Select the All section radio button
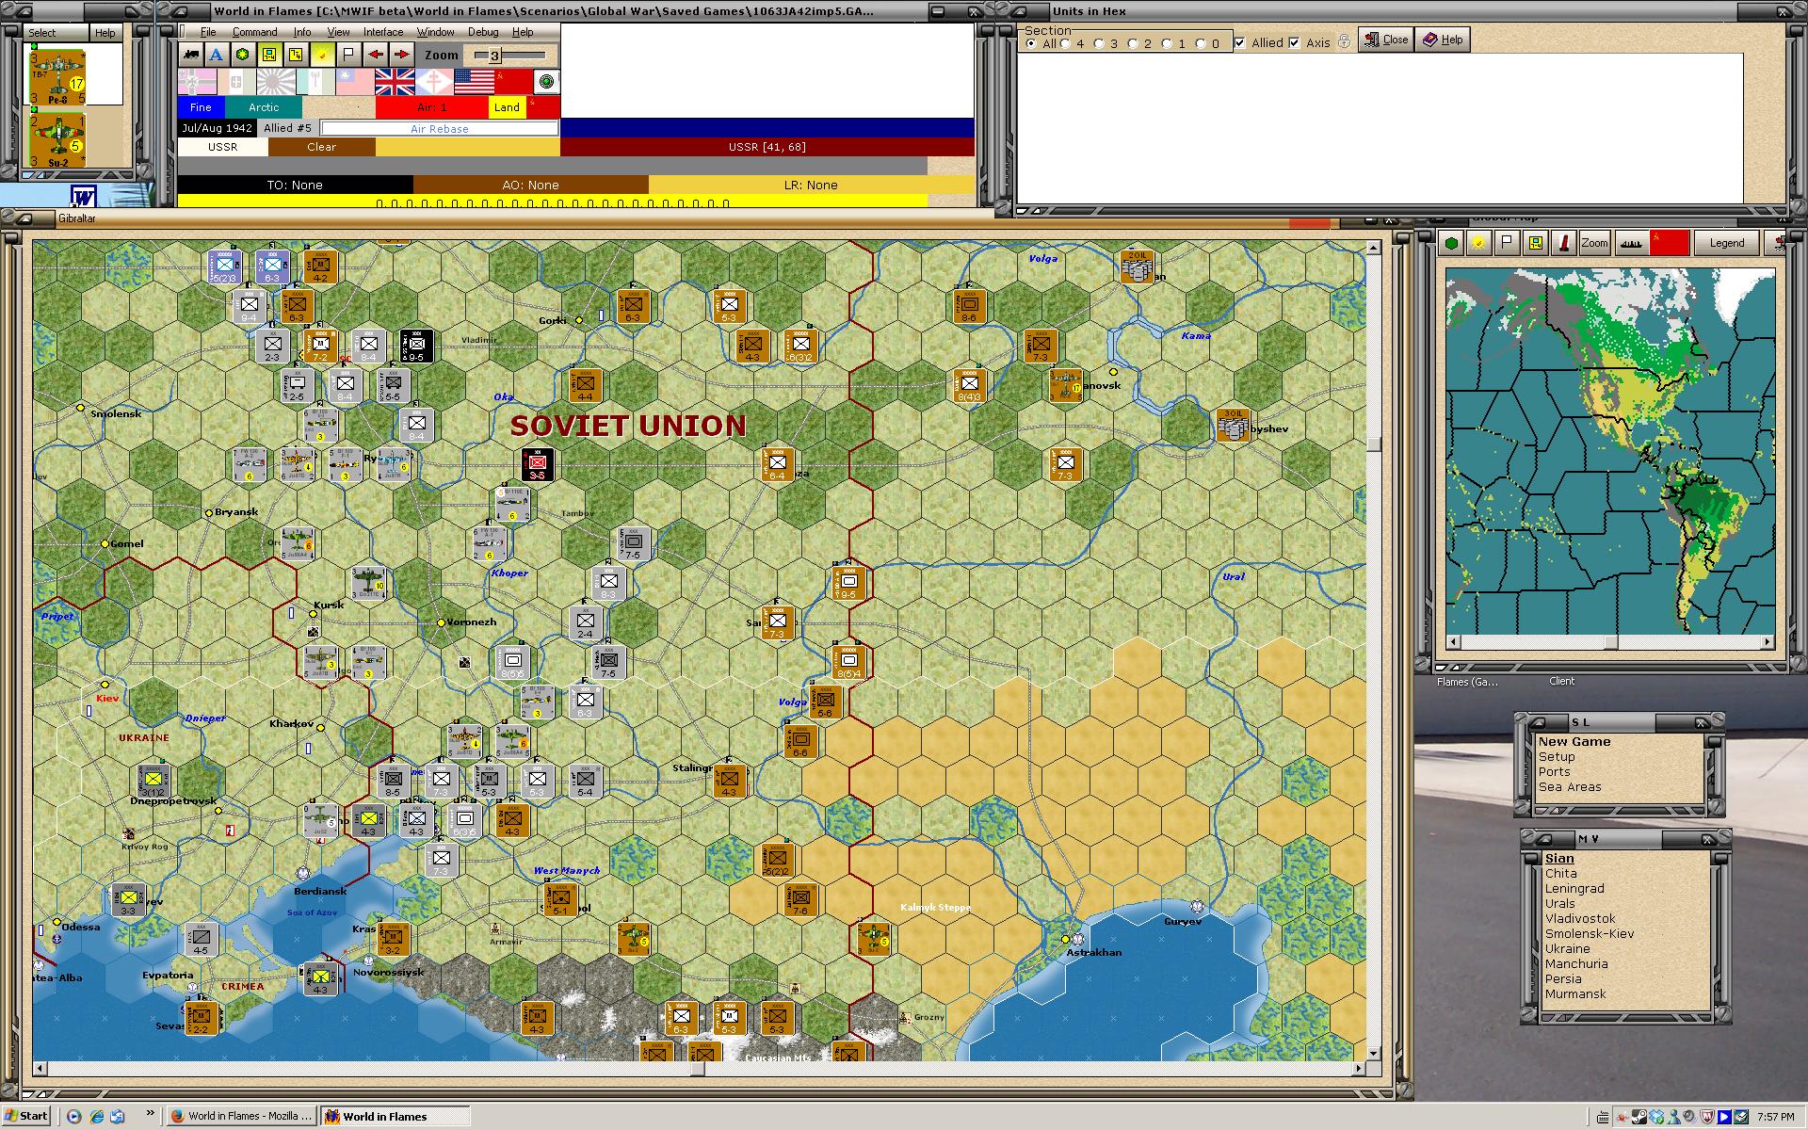The image size is (1808, 1130). pos(1031,43)
